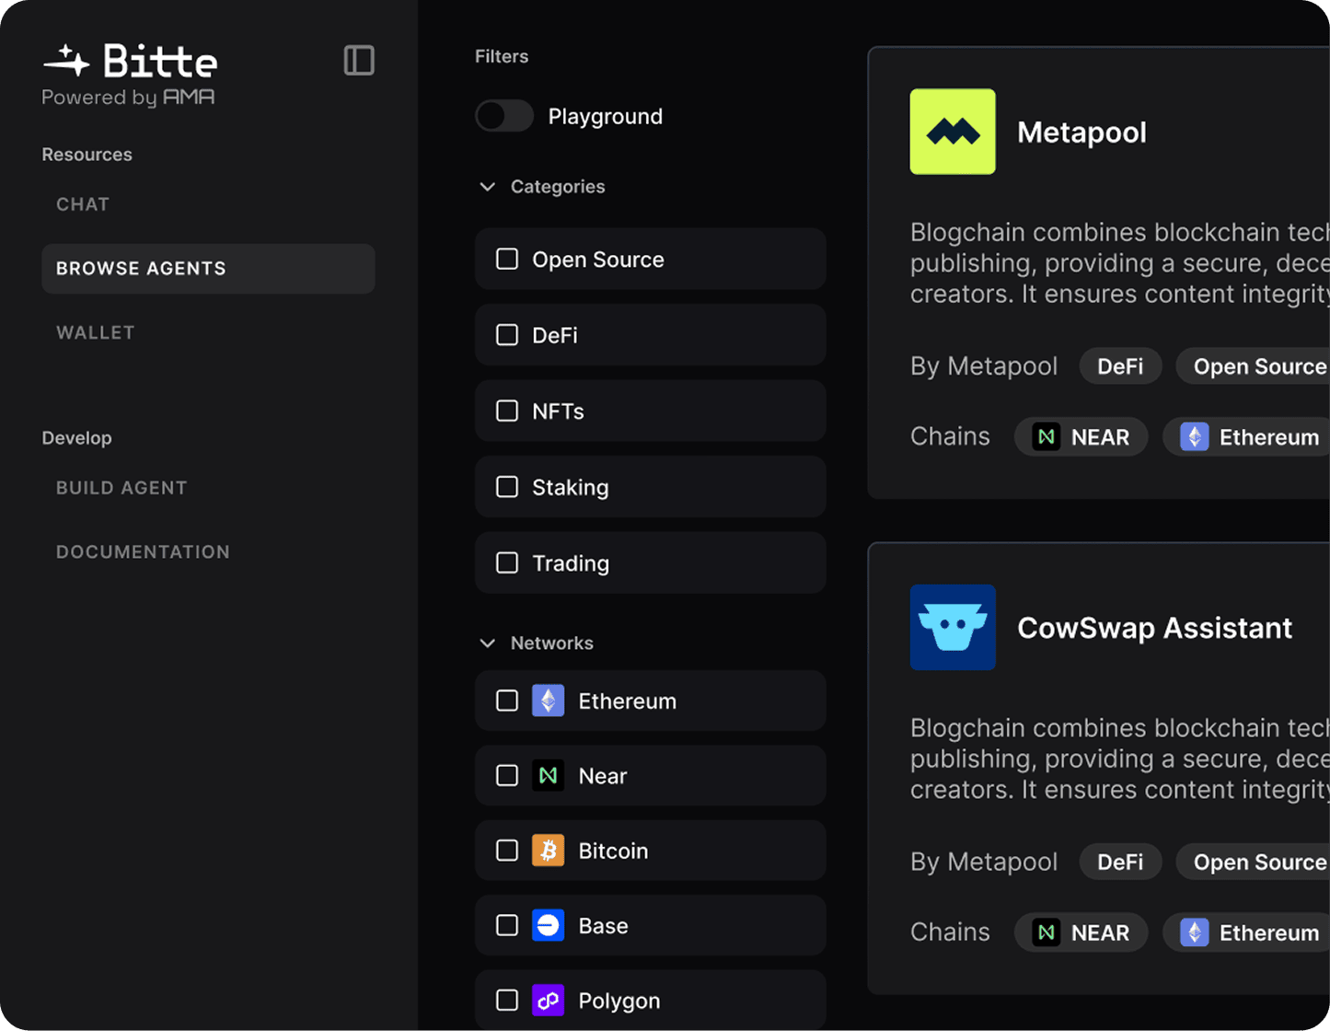Click the NEAR chain tag on CowSwap Assistant
The height and width of the screenshot is (1031, 1330).
pos(1081,932)
